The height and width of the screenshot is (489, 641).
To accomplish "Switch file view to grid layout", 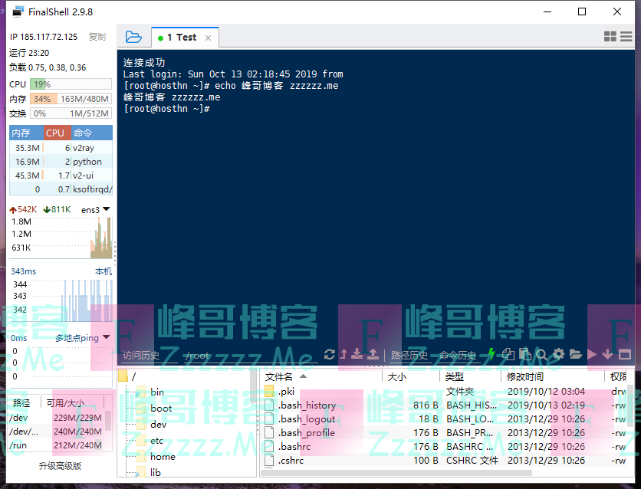I will point(610,36).
